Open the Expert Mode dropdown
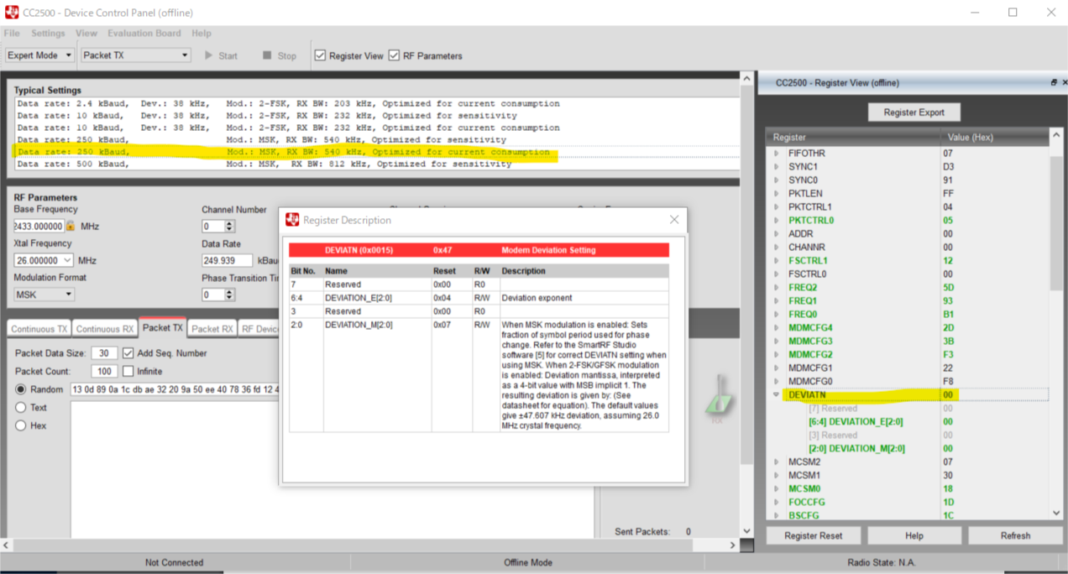This screenshot has height=574, width=1068. (x=39, y=55)
